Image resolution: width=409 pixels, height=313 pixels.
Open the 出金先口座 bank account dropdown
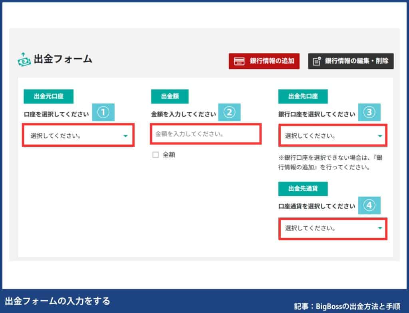(333, 135)
